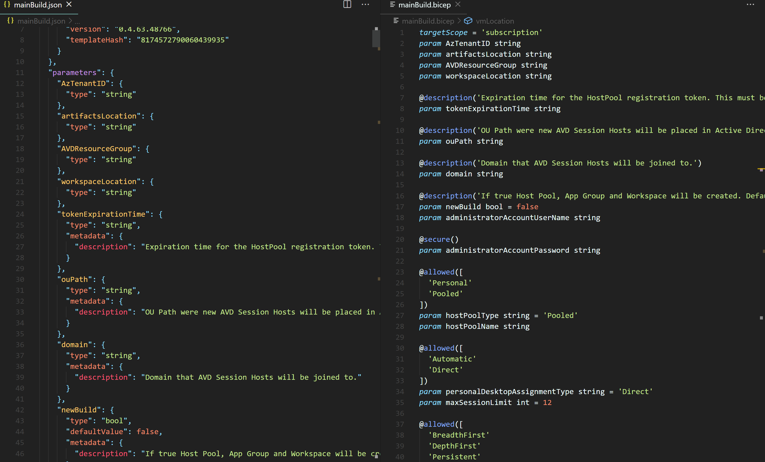Open left editor more actions menu
This screenshot has width=765, height=462.
365,4
